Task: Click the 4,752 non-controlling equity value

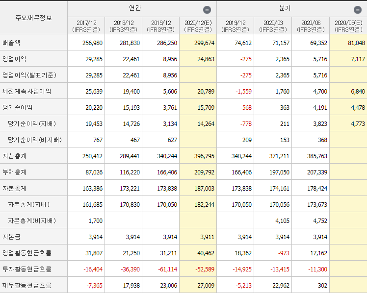Action: (x=320, y=220)
